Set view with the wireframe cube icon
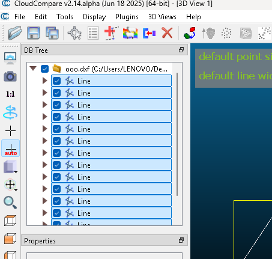This screenshot has width=272, height=259. 10,221
